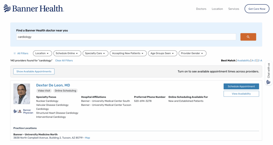The image size is (273, 145).
Task: Click Clear All Filters
Action: (x=64, y=61)
